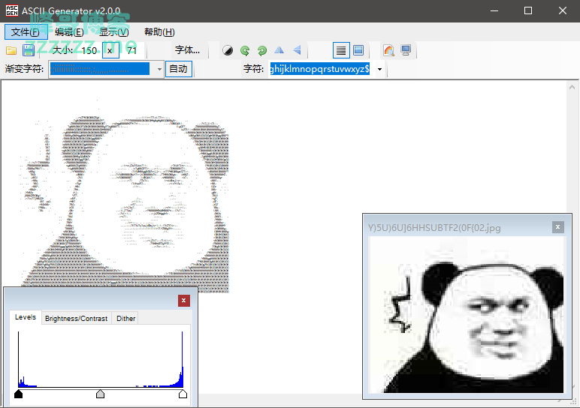The height and width of the screenshot is (408, 580).
Task: Toggle the image view button
Action: click(358, 50)
